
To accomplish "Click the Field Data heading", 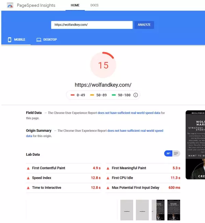I will tap(34, 113).
